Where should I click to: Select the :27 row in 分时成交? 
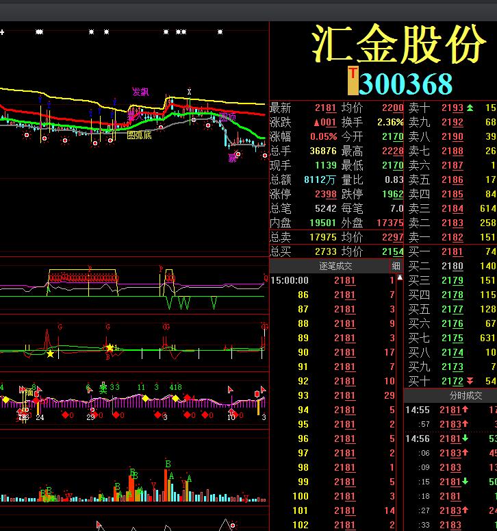pyautogui.click(x=451, y=510)
